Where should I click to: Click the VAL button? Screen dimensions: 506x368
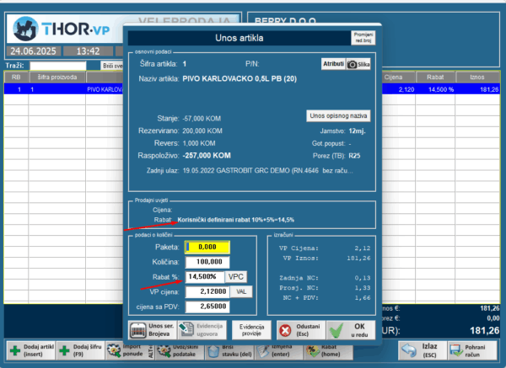pyautogui.click(x=241, y=291)
